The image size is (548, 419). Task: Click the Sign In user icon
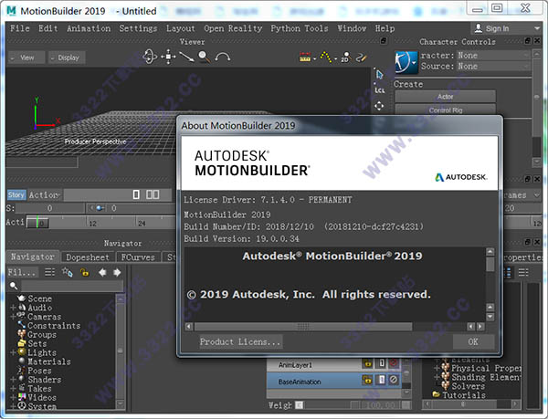[479, 28]
